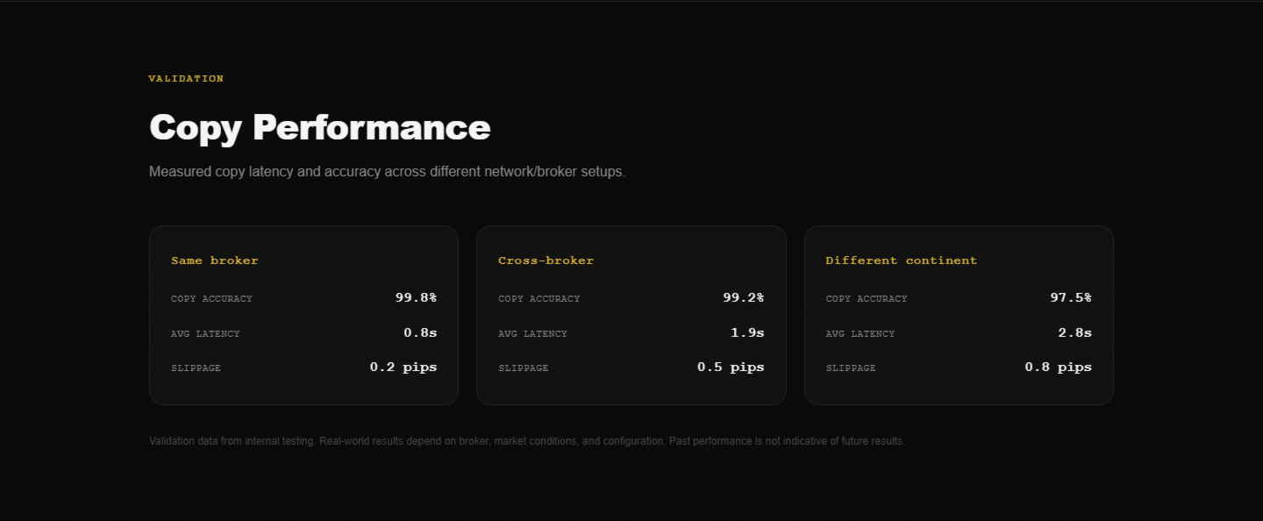The width and height of the screenshot is (1263, 521).
Task: Click the 0.8 pips slippage value
Action: [1059, 368]
